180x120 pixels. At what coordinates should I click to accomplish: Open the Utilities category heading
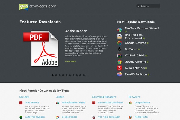(60, 97)
